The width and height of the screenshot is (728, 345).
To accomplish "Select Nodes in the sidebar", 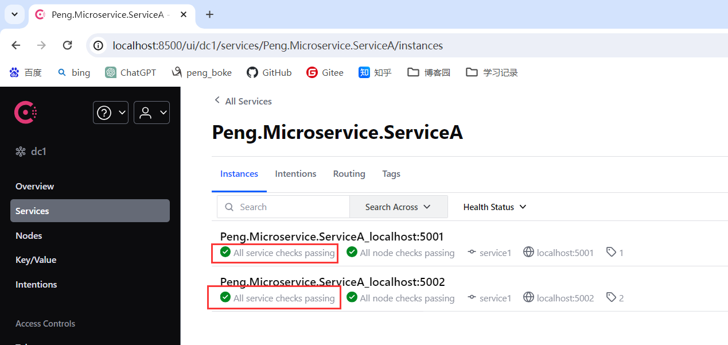I will [x=29, y=235].
